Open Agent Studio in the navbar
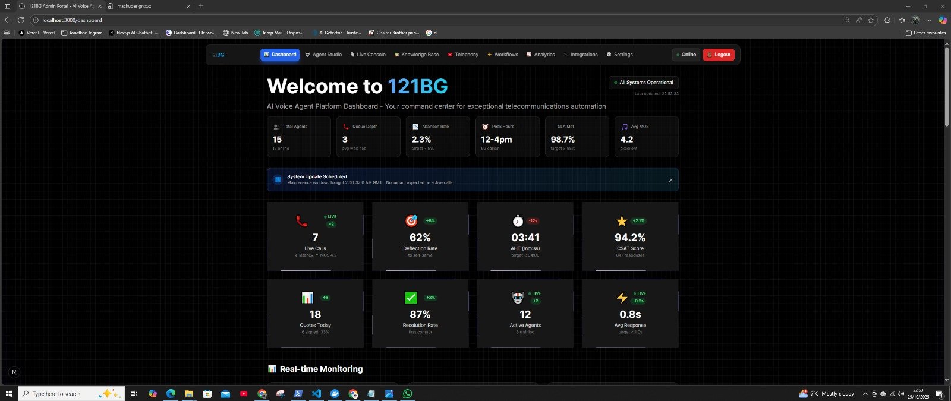Viewport: 951px width, 401px height. click(323, 55)
